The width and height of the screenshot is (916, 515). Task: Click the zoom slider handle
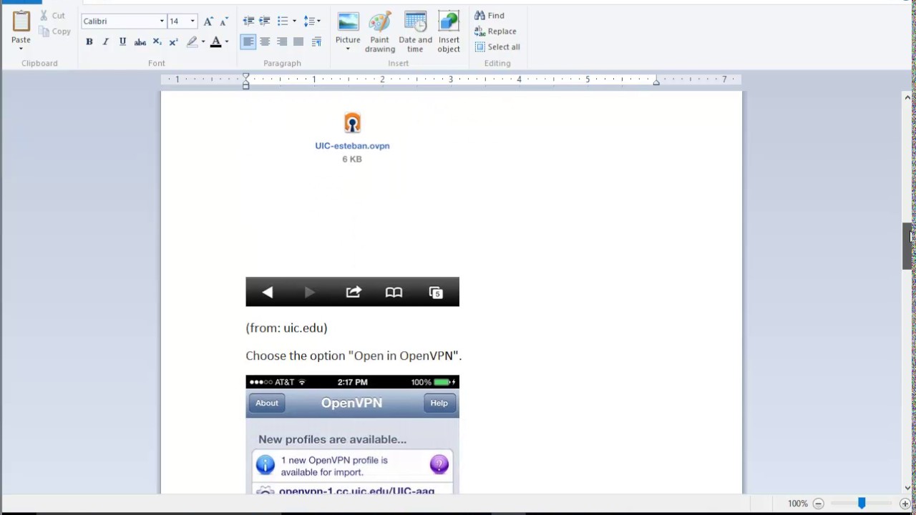coord(862,504)
